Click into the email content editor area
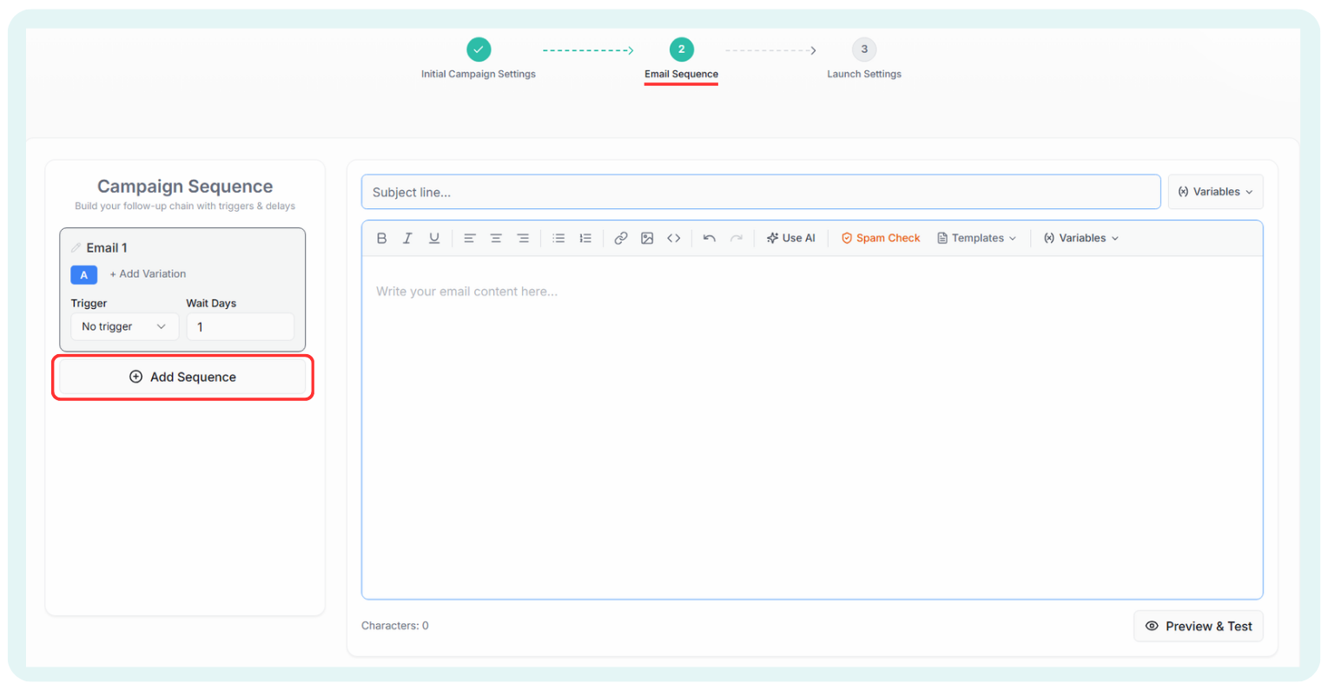Screen dimensions: 1328x690 tap(812, 427)
